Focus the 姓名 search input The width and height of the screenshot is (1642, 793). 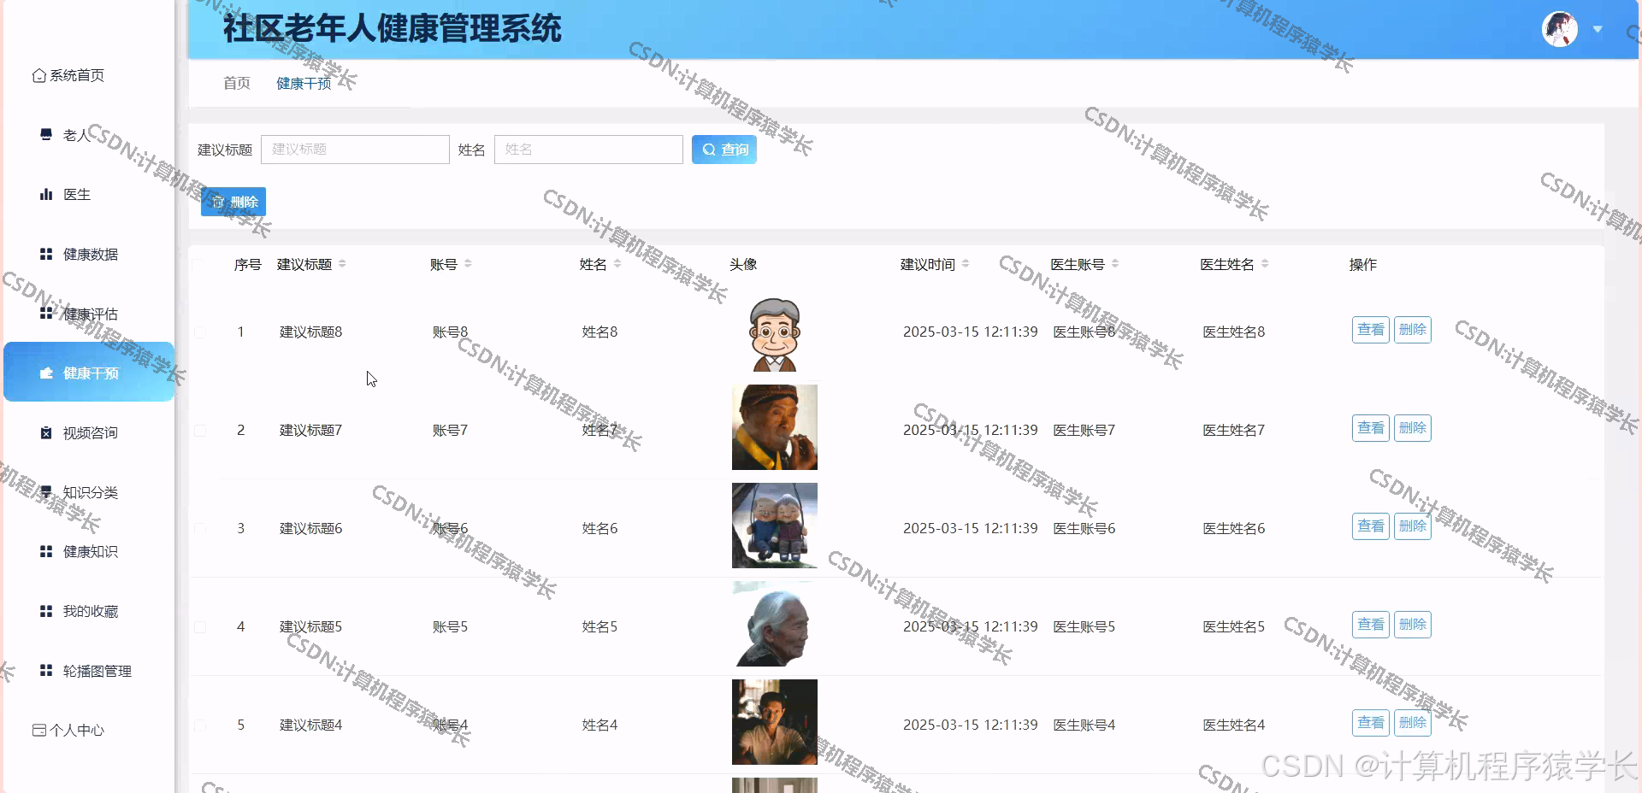pos(588,150)
